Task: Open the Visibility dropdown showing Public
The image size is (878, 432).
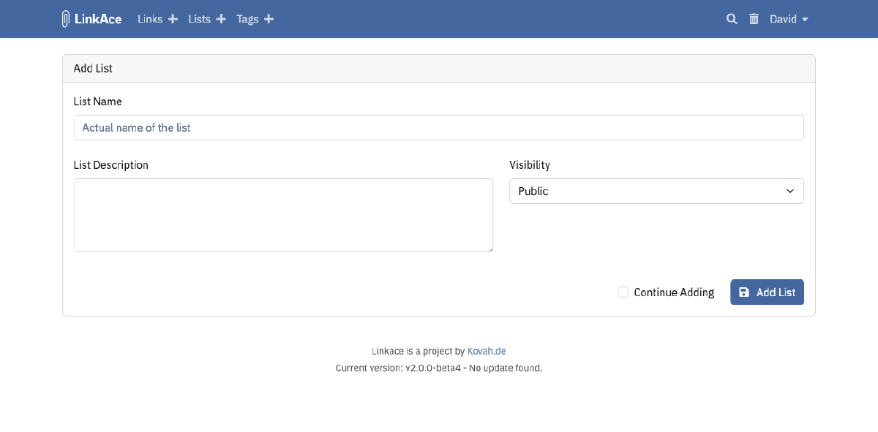Action: 656,191
